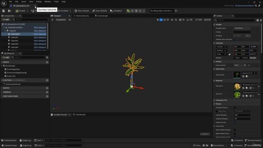Add new graph with GRAPHS plus icon
This screenshot has height=148, width=263.
pos(47,62)
